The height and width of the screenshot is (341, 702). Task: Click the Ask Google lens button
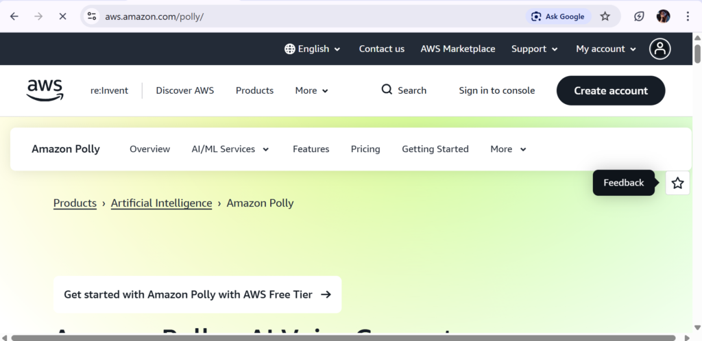558,16
